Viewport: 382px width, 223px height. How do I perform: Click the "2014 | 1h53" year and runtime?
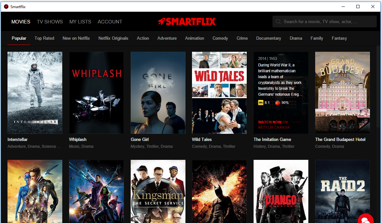coord(268,58)
